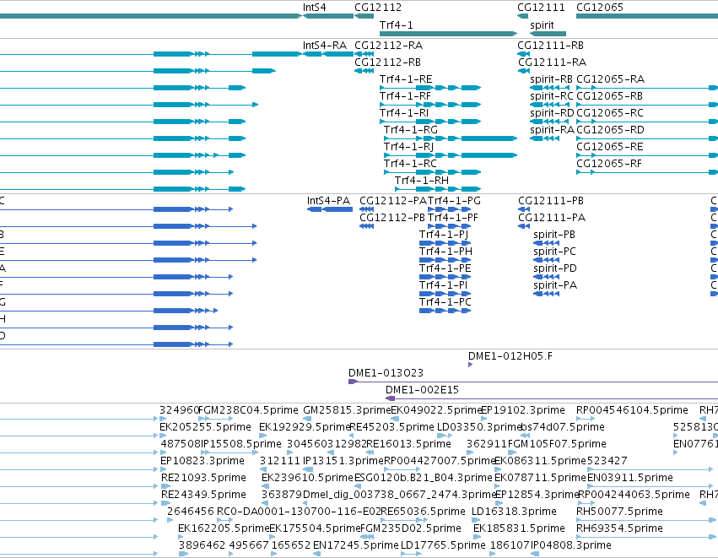Click the CG12112 gene label
718x558 pixels.
(x=378, y=8)
